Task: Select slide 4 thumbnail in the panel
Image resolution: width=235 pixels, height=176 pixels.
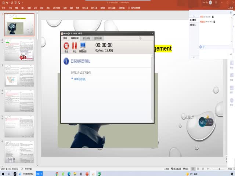Action: 19,101
